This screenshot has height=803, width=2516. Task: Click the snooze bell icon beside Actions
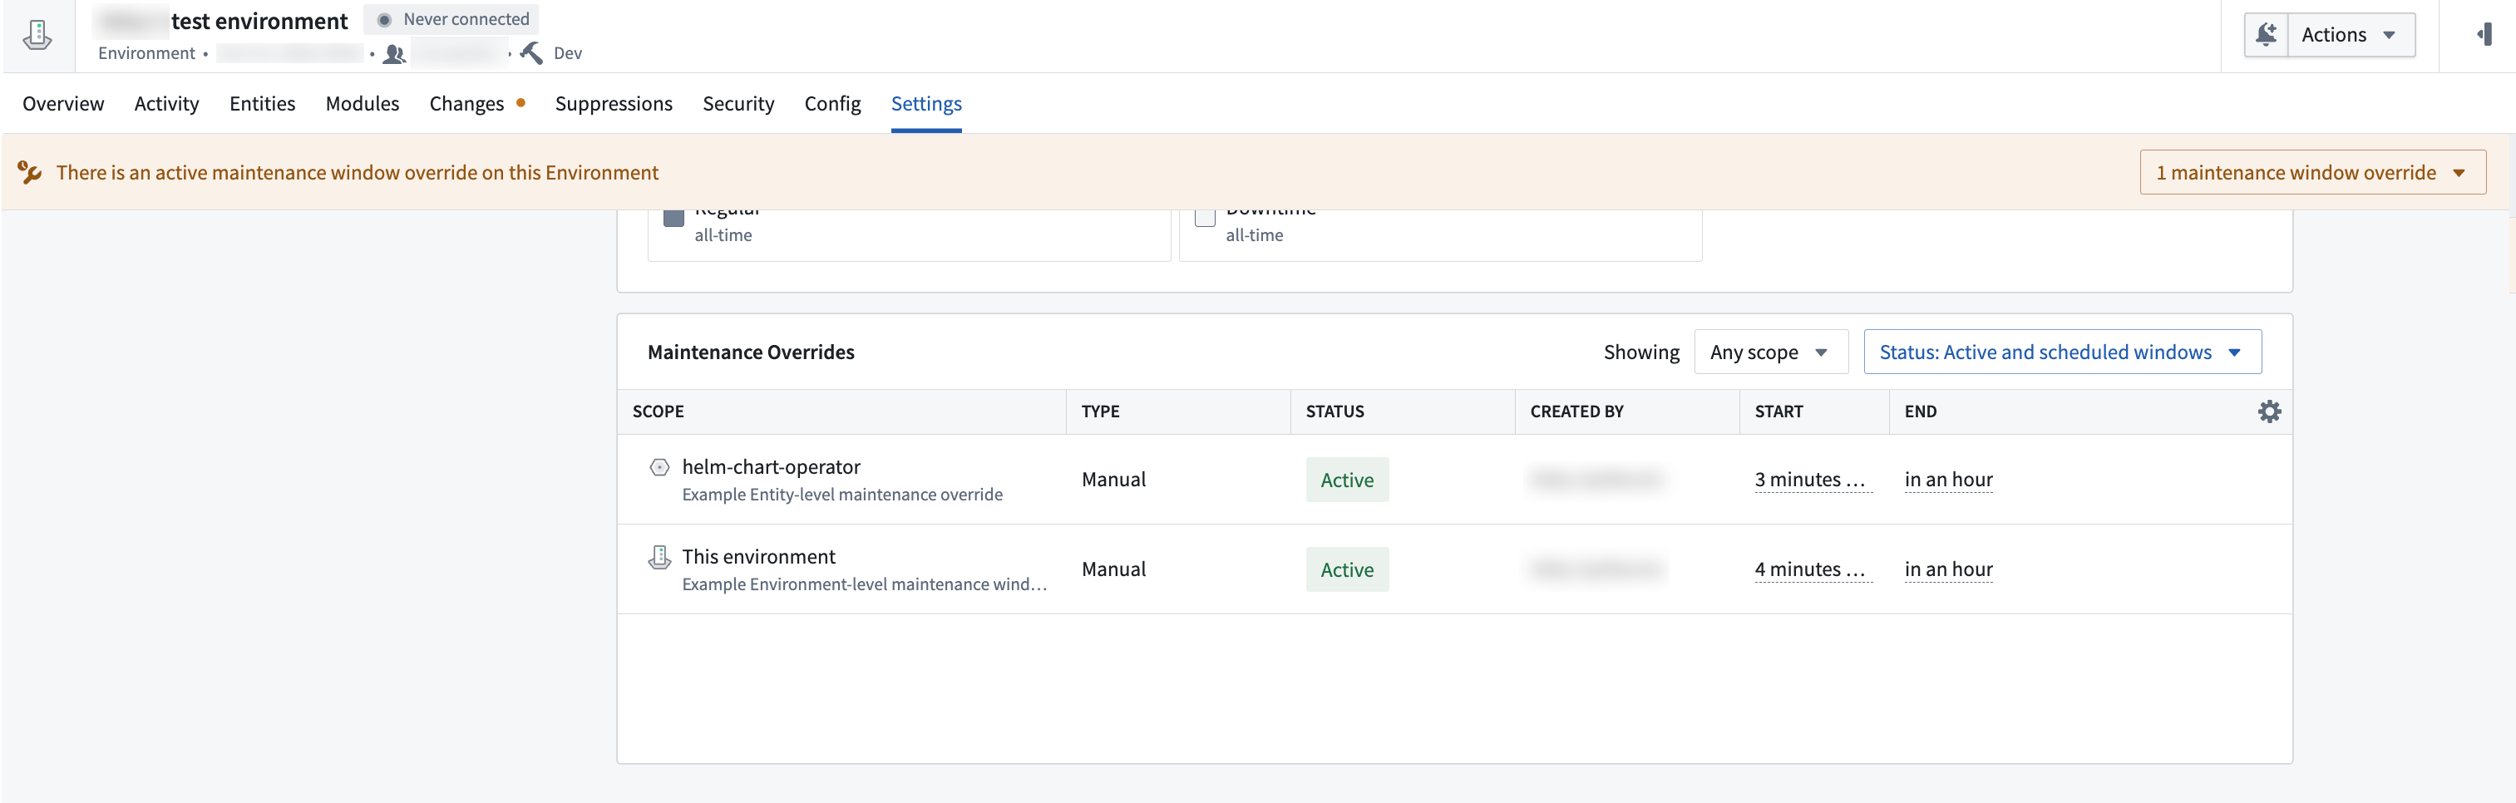coord(2266,35)
